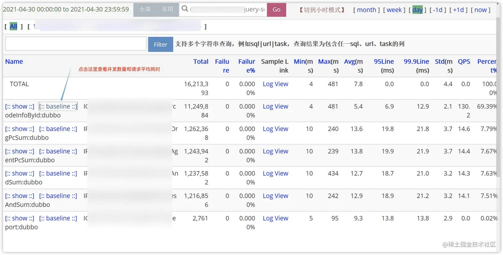
Task: Sort by Max(ms) column header
Action: point(328,66)
